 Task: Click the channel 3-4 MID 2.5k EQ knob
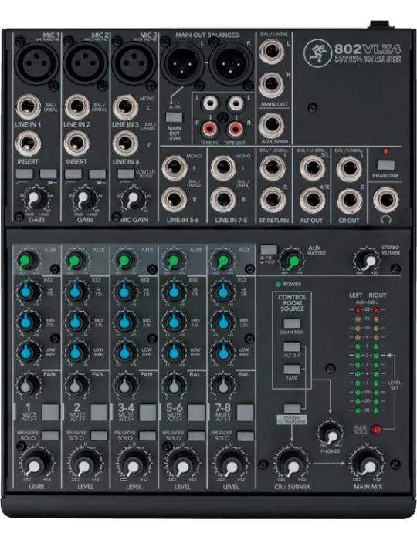pos(124,322)
